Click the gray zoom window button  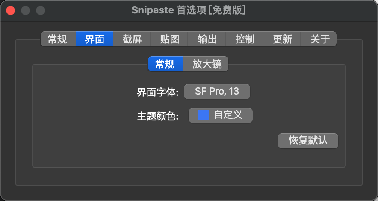click(x=41, y=10)
